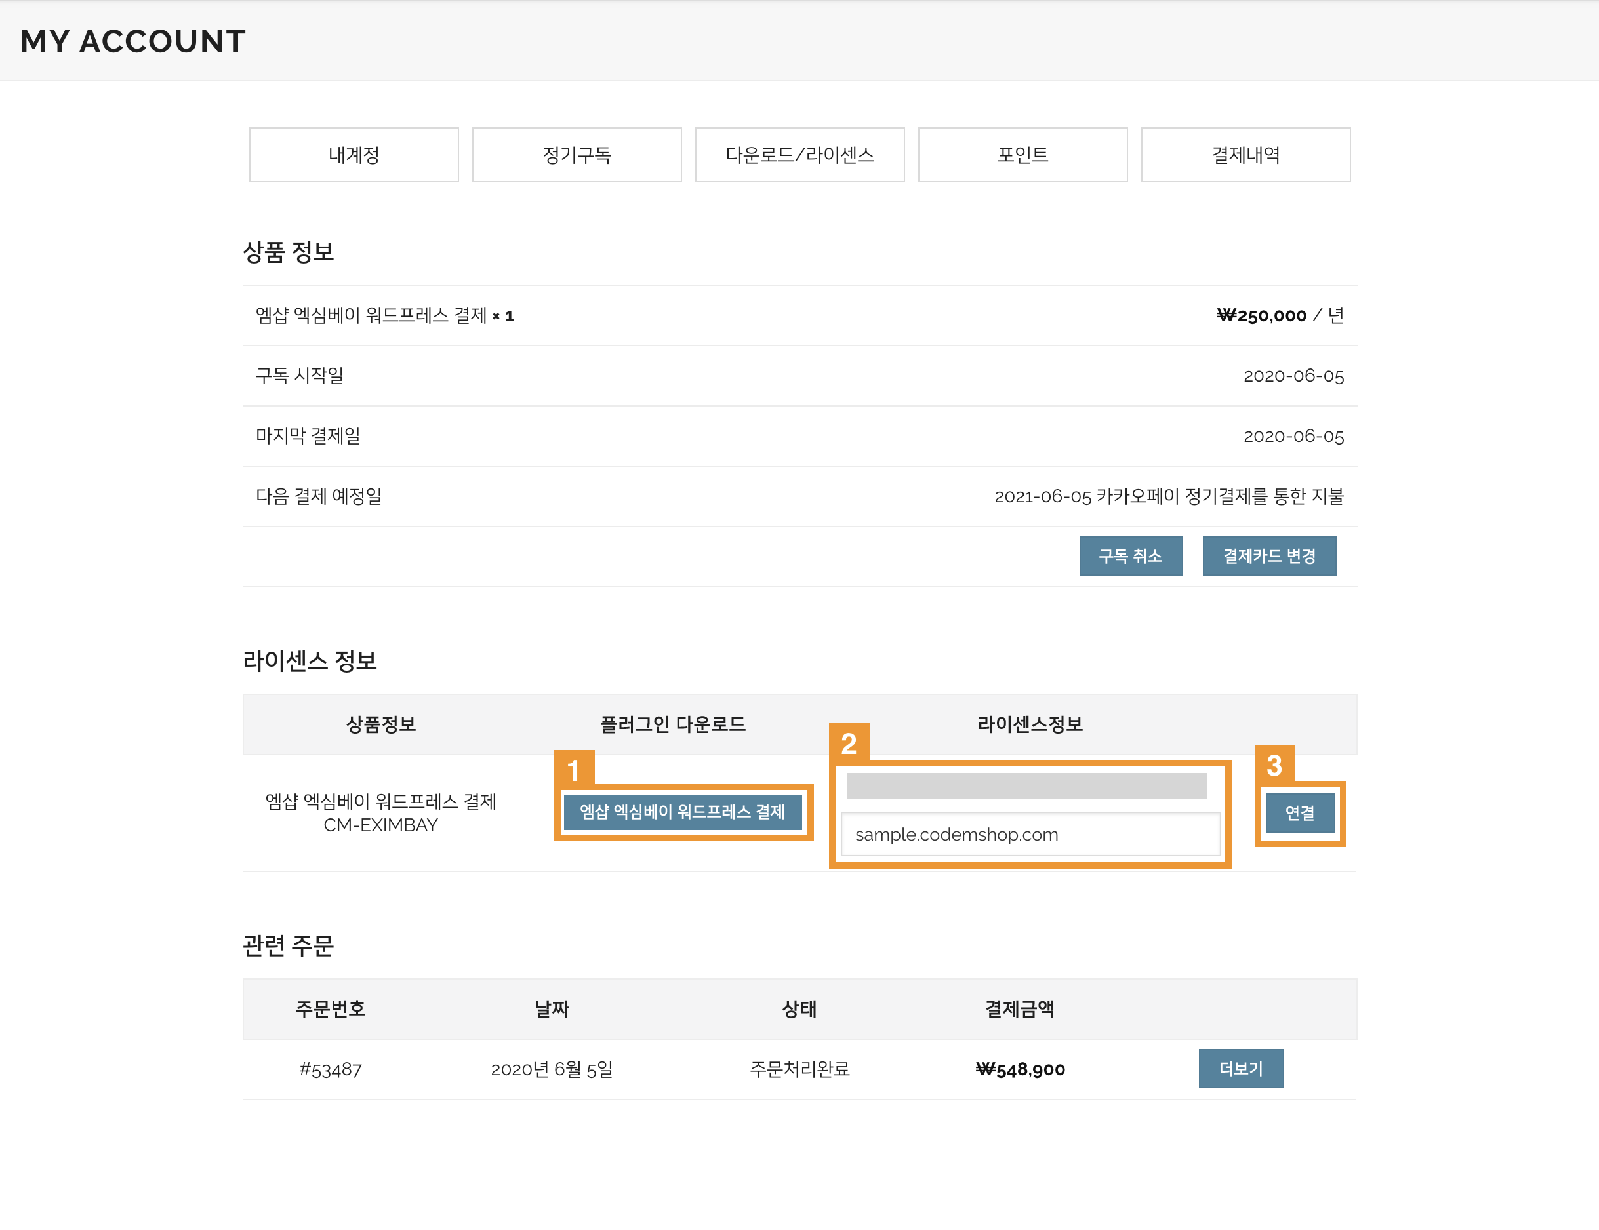Click order number #53487

coord(330,1070)
